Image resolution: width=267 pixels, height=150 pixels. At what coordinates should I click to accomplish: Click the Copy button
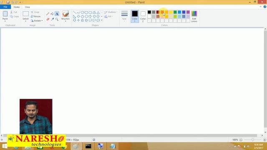(x=15, y=17)
